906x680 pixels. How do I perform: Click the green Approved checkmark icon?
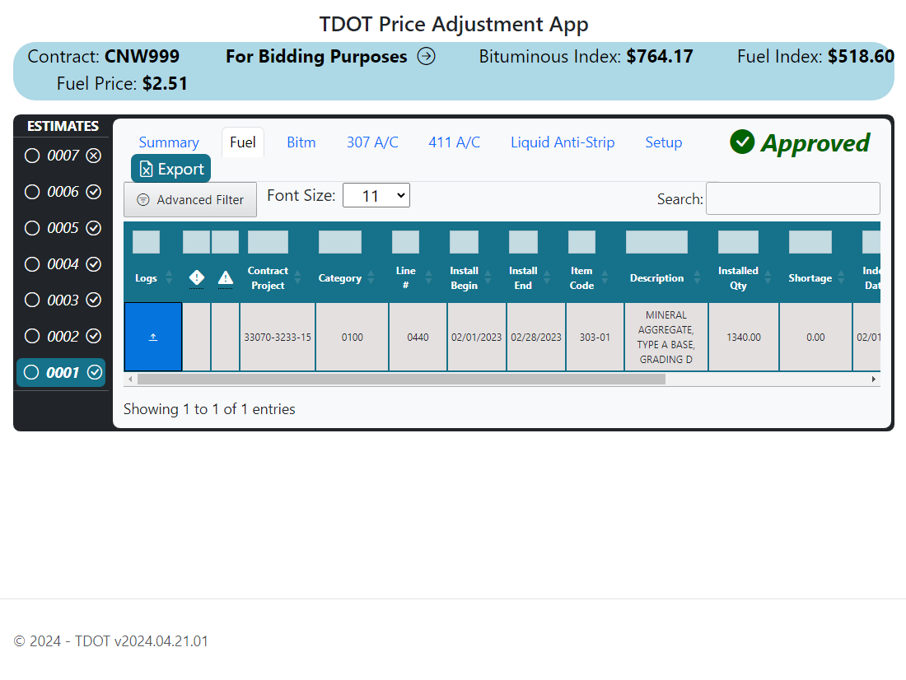coord(742,142)
